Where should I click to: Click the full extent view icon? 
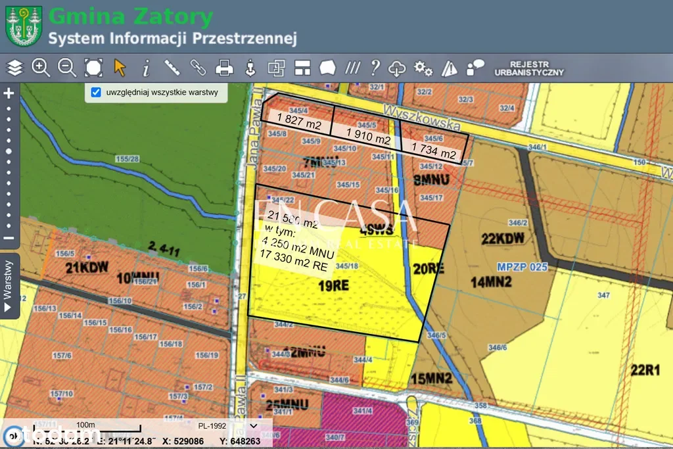pos(93,67)
